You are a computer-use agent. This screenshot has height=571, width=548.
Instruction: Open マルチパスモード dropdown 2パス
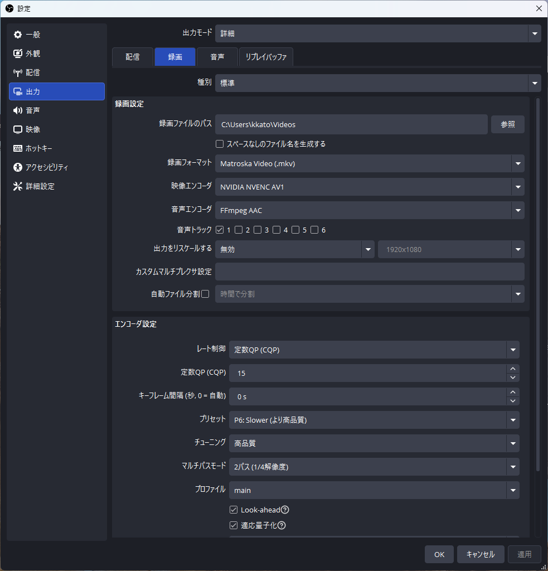374,467
